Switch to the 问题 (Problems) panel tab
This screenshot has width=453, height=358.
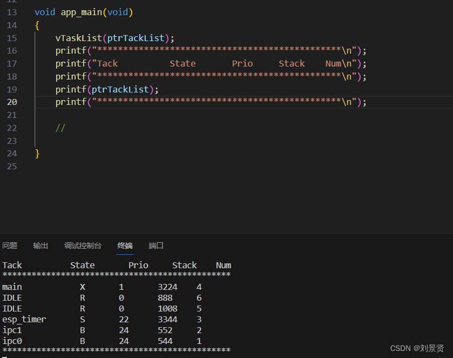(10, 246)
